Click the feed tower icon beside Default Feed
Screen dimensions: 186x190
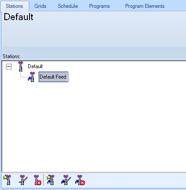(31, 77)
